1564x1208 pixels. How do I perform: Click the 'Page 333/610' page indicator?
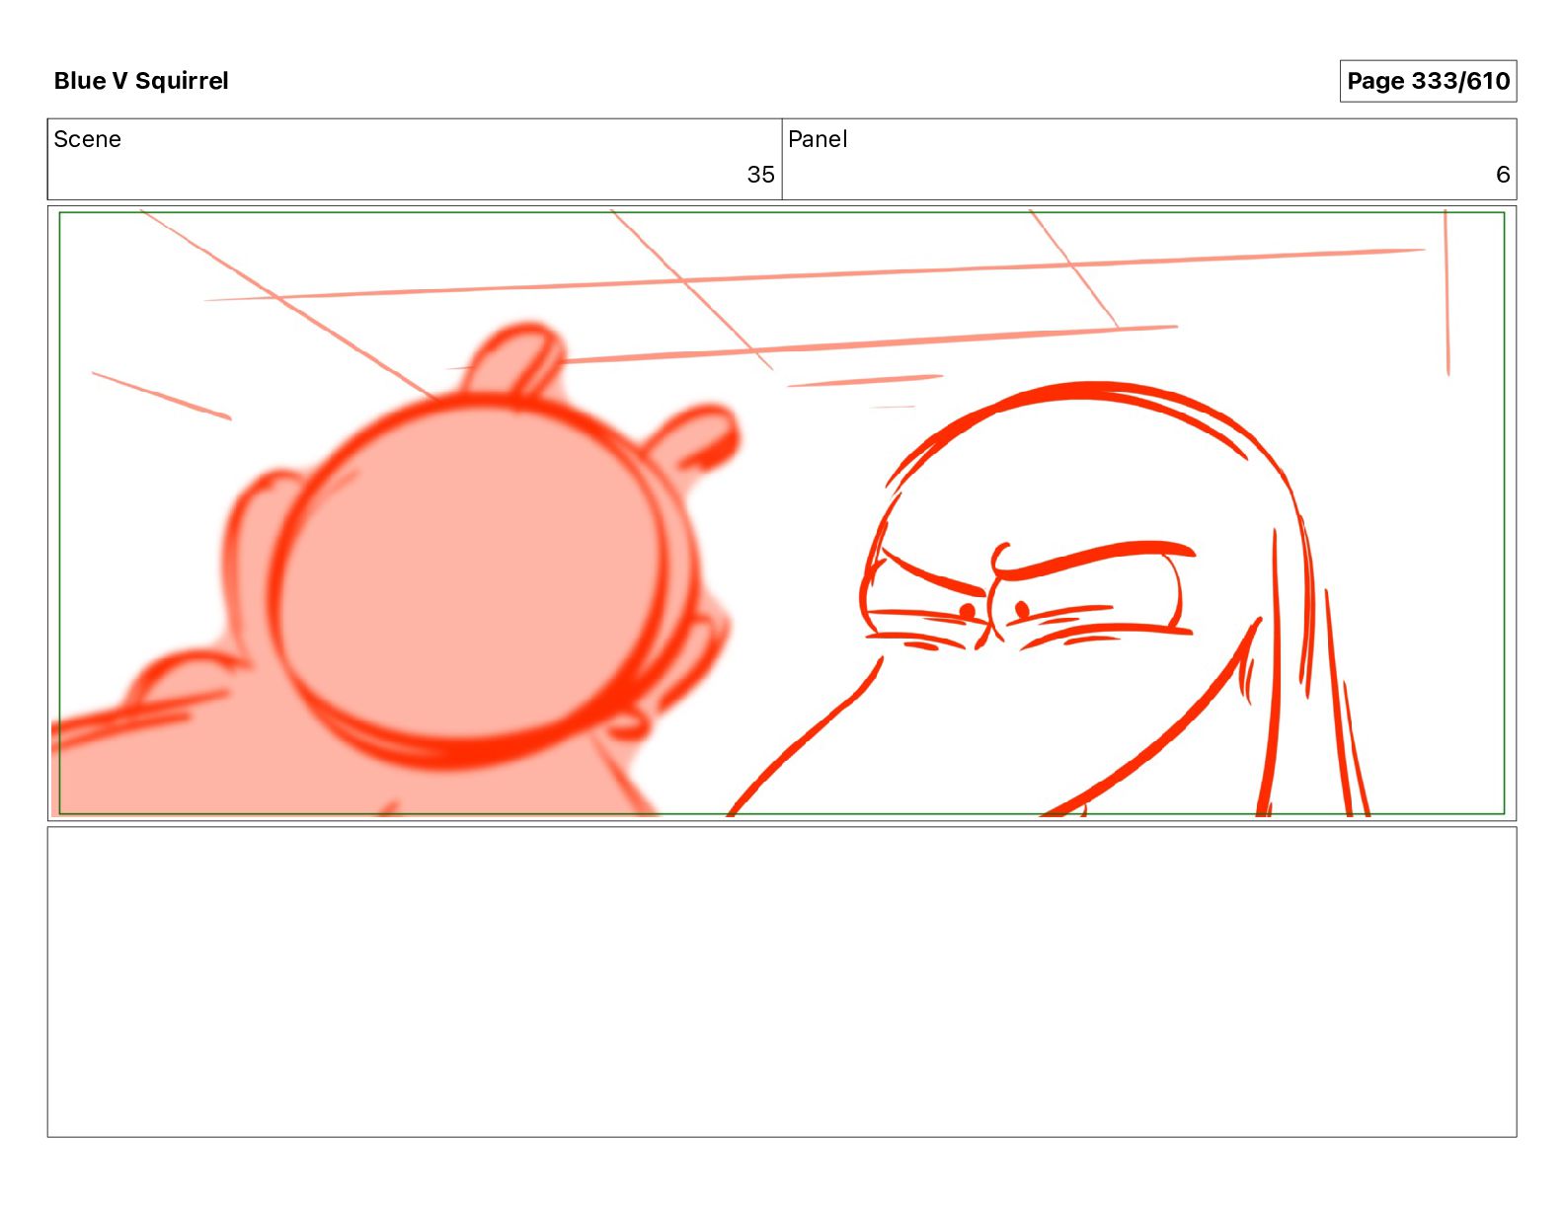(1428, 81)
